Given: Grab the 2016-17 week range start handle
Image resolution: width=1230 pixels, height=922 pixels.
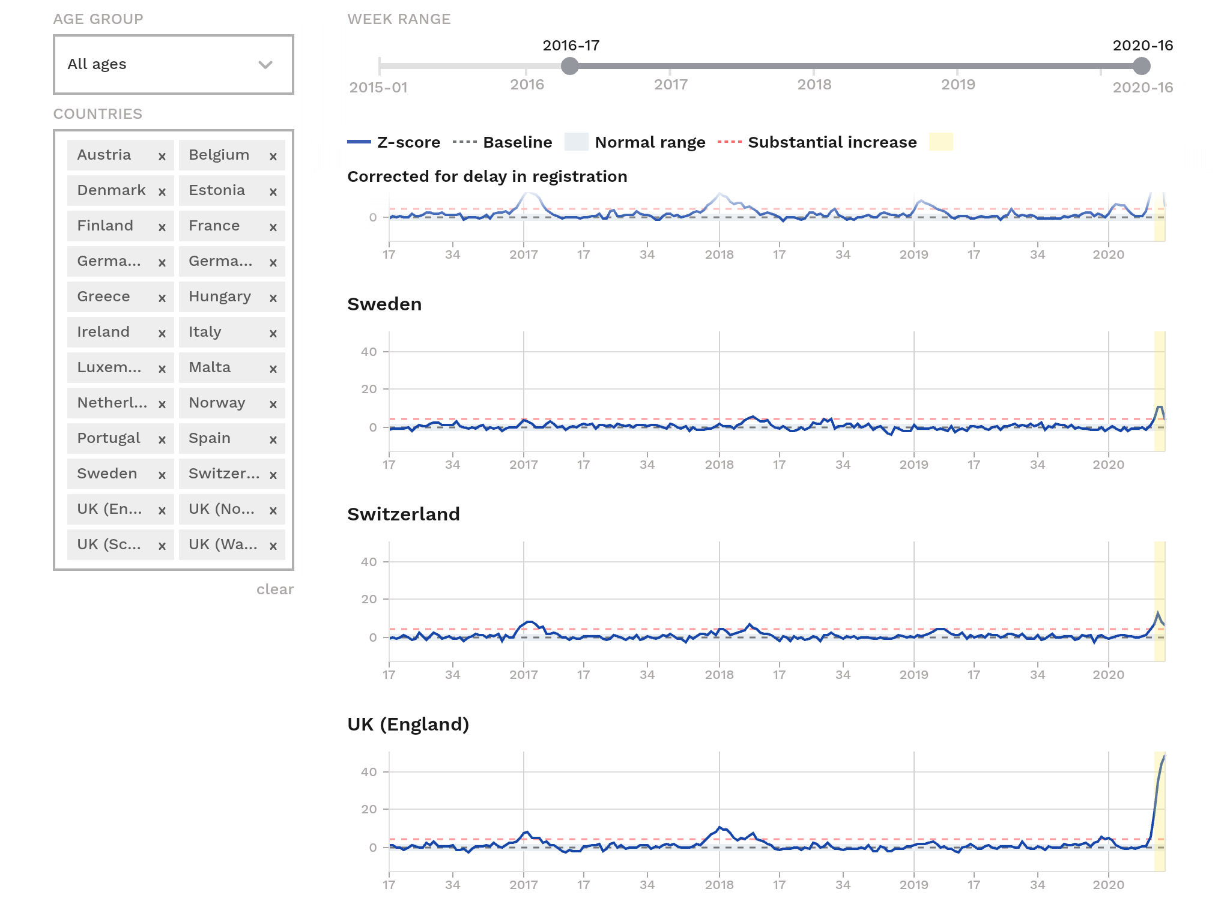Looking at the screenshot, I should tap(570, 66).
